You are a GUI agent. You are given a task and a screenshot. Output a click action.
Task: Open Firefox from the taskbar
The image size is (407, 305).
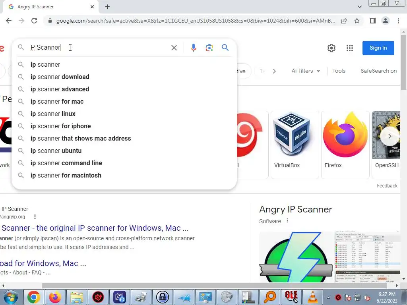pos(55,297)
